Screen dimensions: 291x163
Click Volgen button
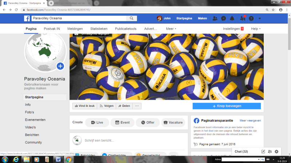click(x=107, y=106)
